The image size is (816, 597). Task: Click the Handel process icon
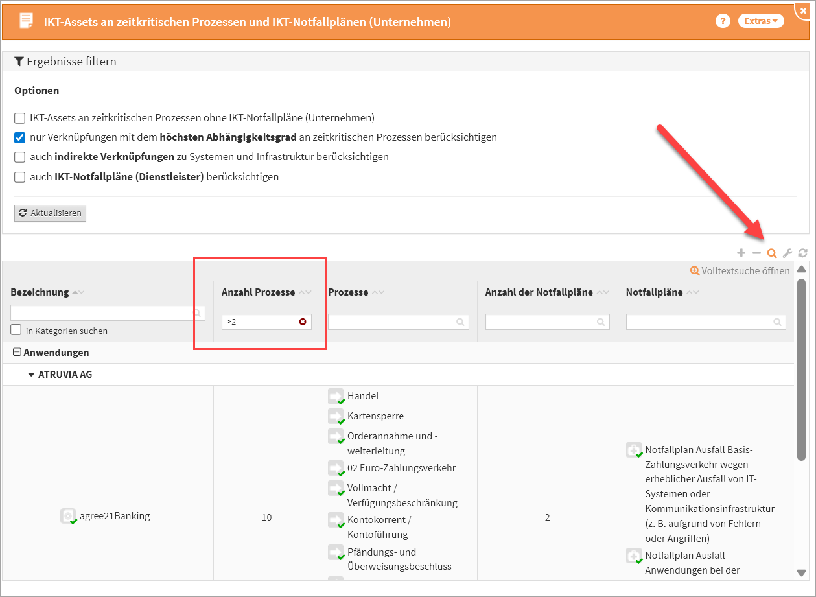click(x=336, y=396)
